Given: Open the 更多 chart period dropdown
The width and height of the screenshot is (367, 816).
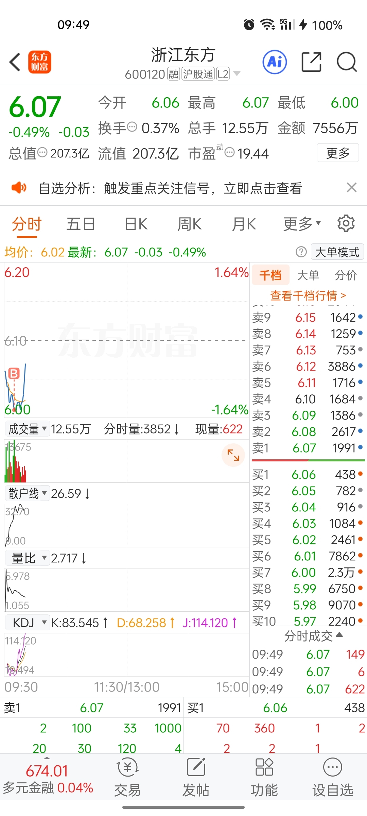Looking at the screenshot, I should point(302,224).
